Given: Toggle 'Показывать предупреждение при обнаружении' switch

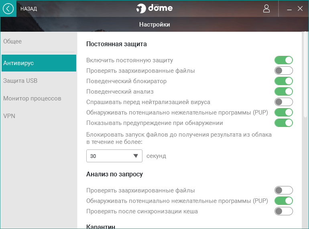Looking at the screenshot, I should tap(284, 123).
